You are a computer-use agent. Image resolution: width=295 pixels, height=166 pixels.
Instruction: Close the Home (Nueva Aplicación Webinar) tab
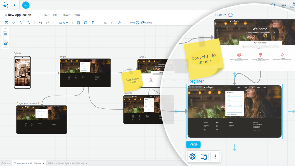(86, 164)
